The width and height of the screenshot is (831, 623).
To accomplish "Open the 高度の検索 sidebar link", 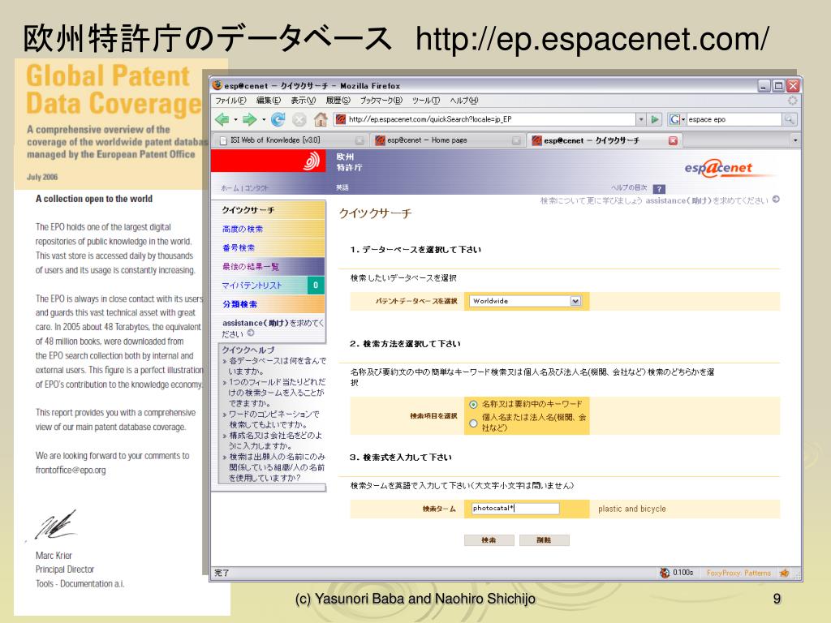I will [242, 229].
